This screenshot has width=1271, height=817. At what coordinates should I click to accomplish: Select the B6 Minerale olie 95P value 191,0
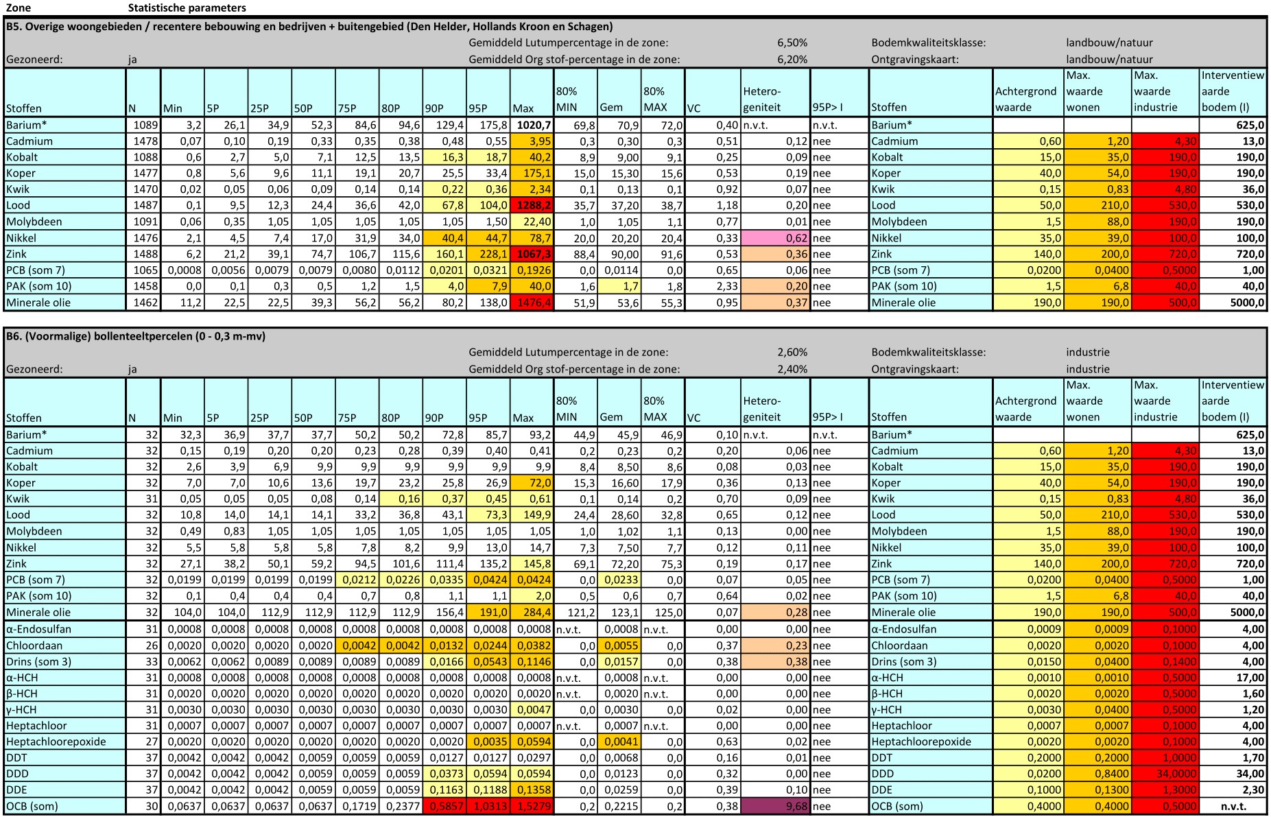(x=488, y=613)
